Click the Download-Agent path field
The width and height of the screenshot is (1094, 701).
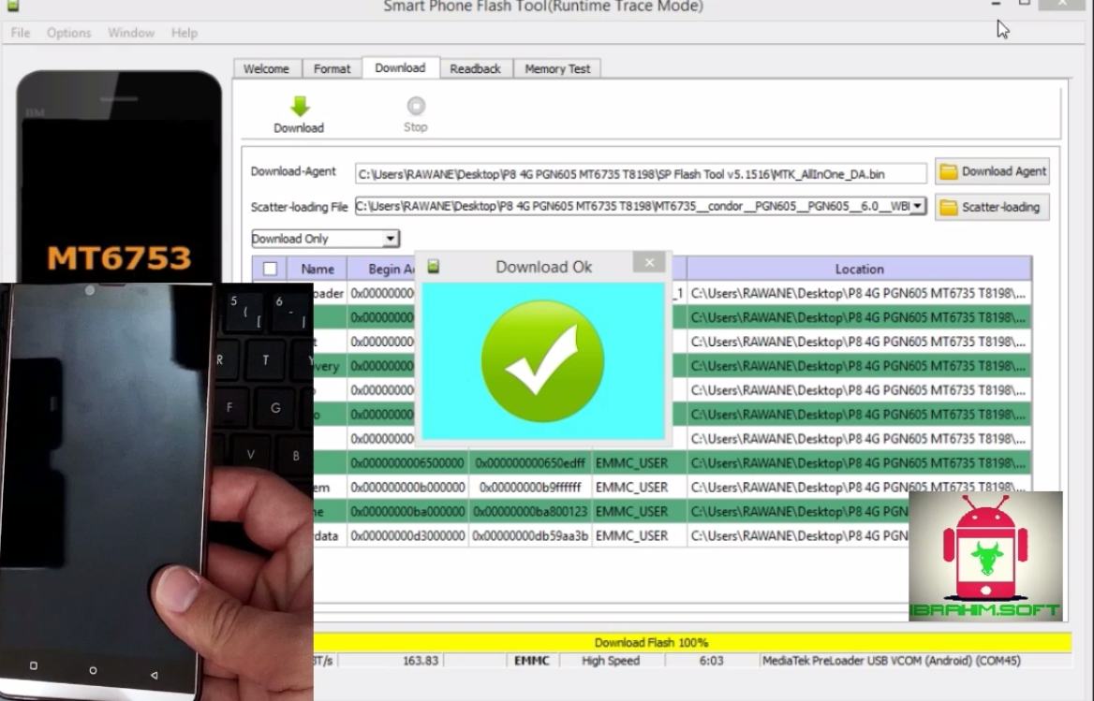[x=641, y=173]
